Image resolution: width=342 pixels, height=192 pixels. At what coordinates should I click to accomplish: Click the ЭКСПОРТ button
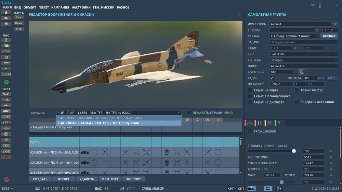[x=133, y=179]
